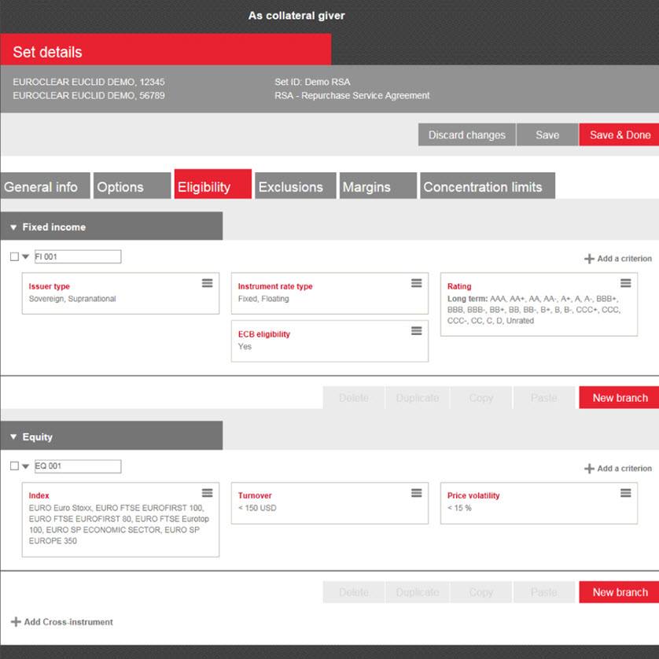Collapse the Equity section
This screenshot has width=659, height=659.
click(13, 437)
